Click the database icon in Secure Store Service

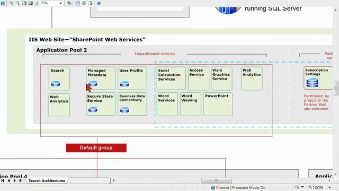[93, 109]
